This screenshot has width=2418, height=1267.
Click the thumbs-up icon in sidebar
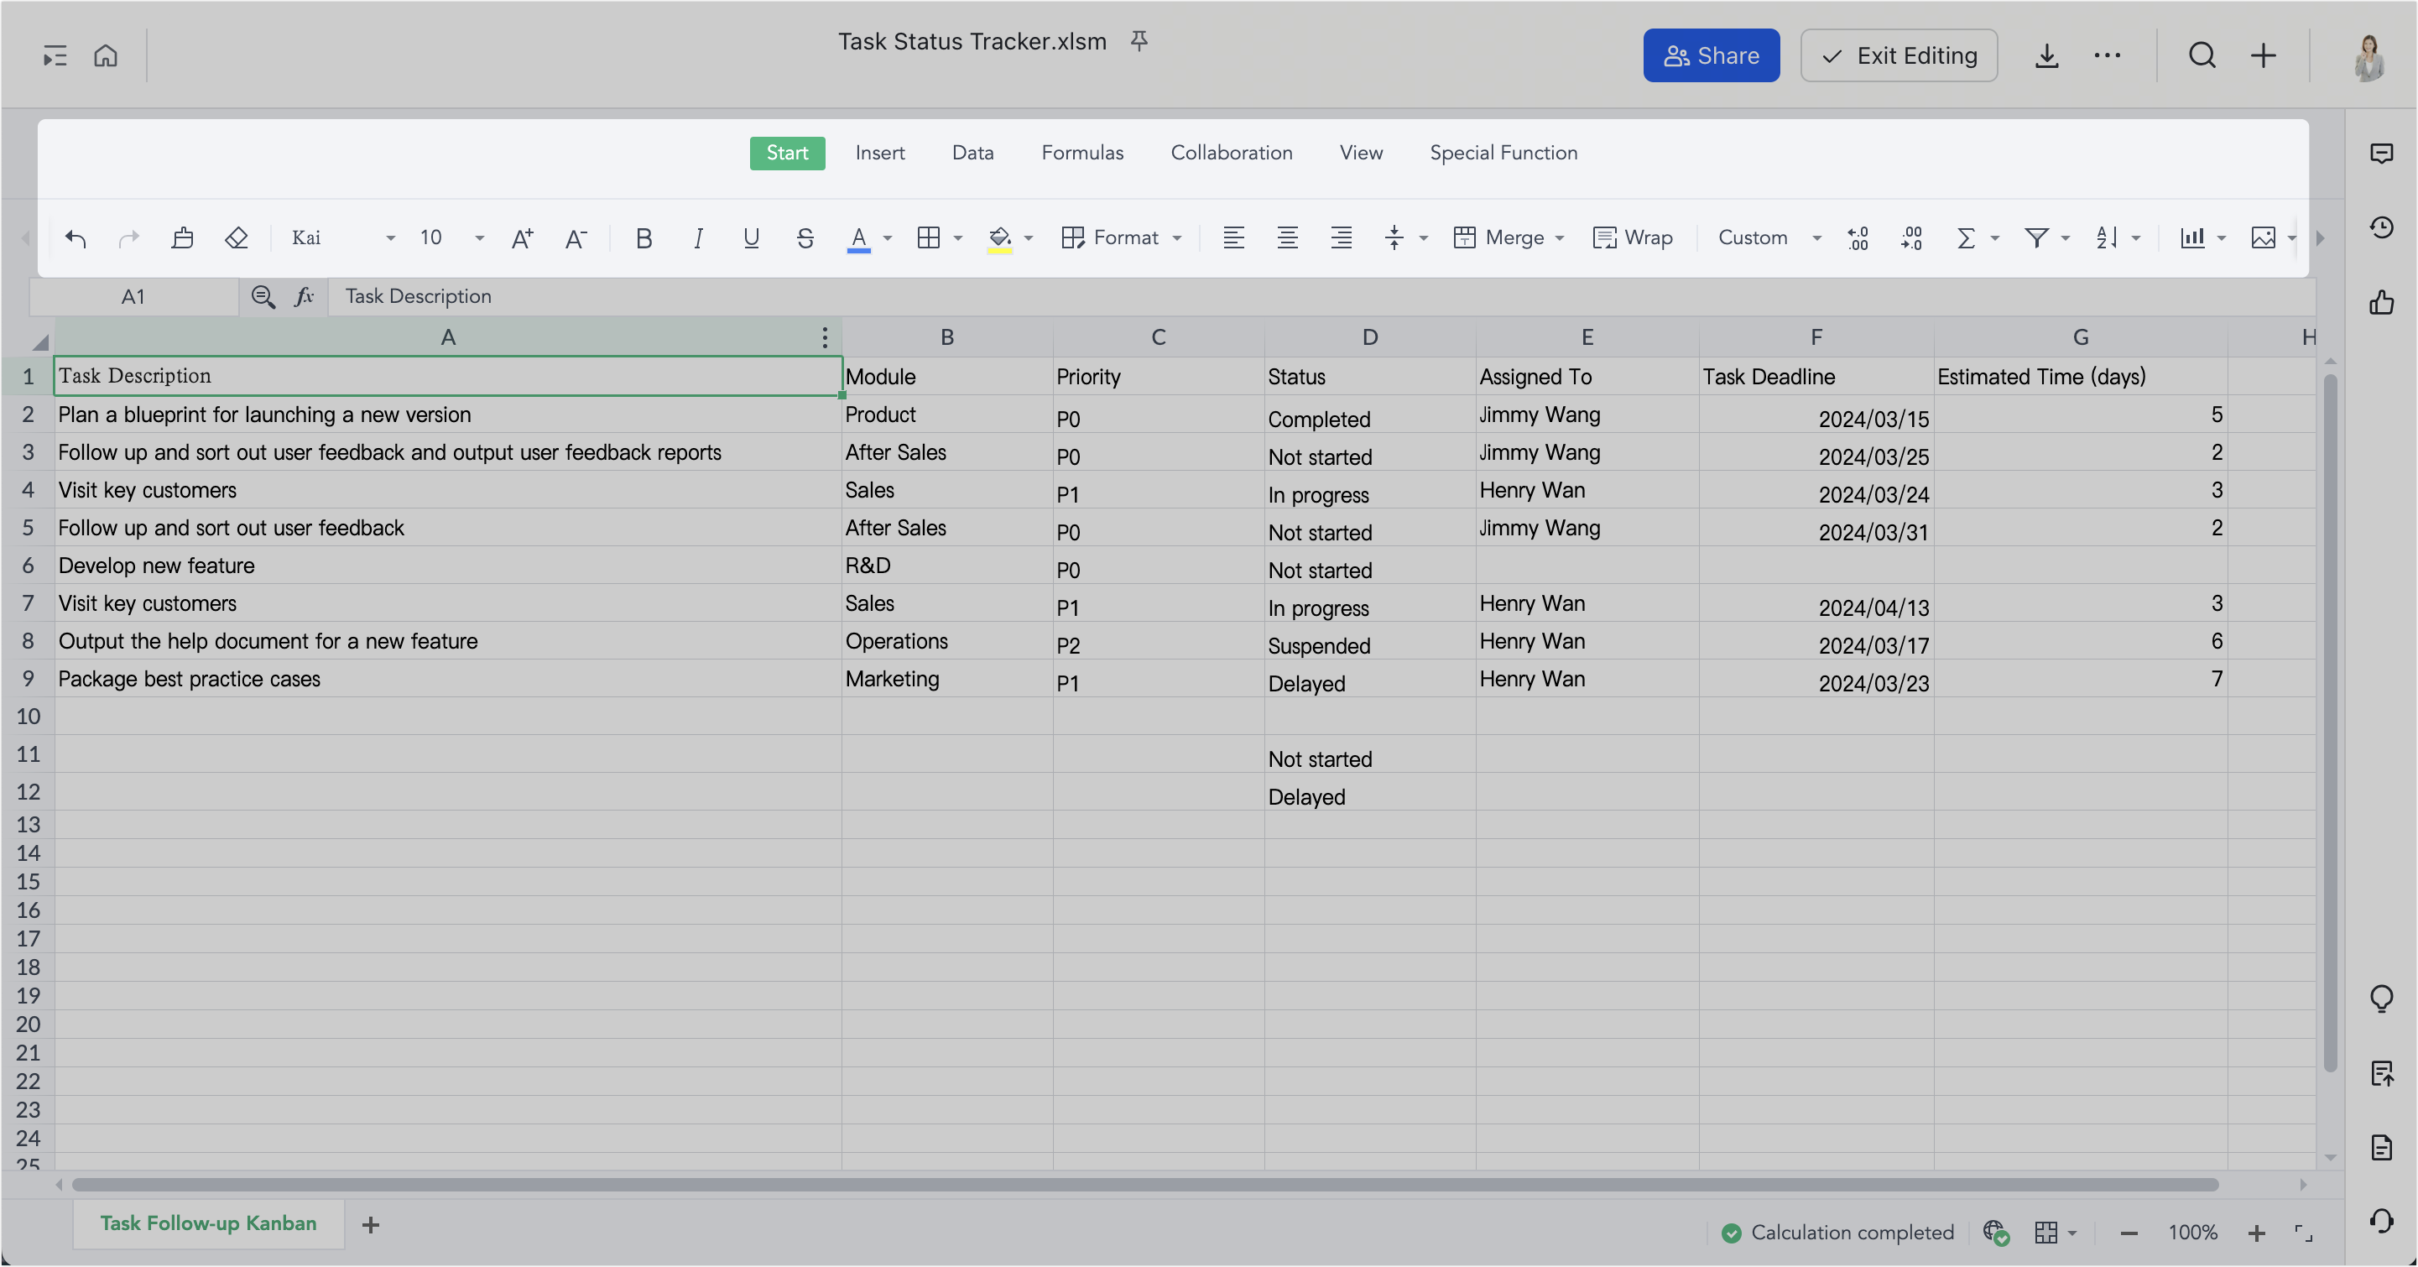2381,302
